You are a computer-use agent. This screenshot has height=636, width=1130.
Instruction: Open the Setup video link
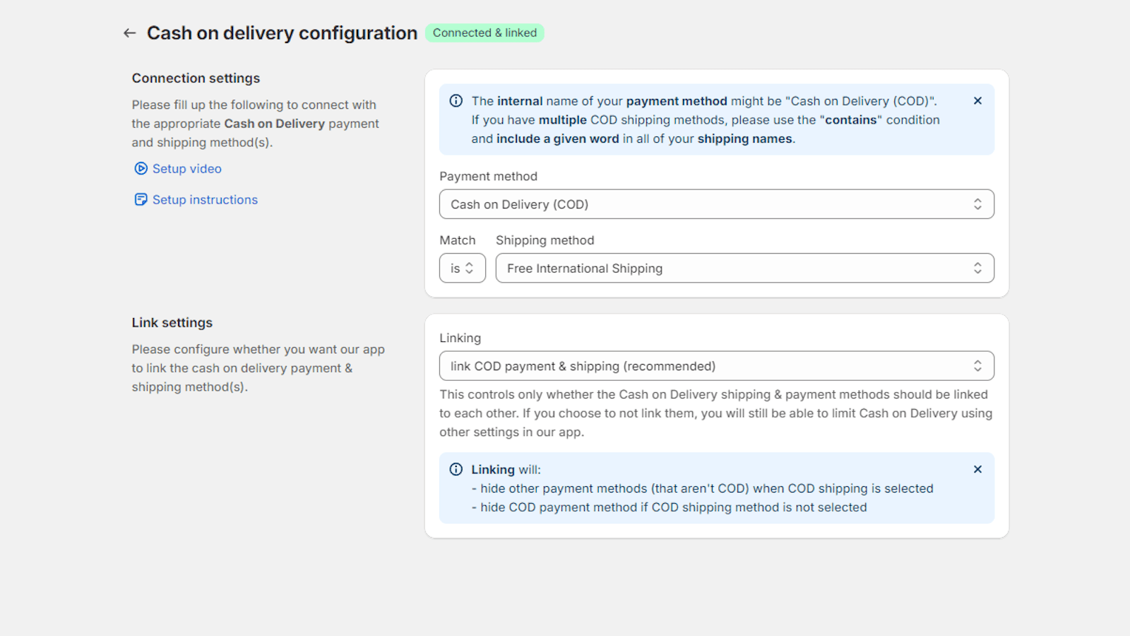[x=187, y=169]
